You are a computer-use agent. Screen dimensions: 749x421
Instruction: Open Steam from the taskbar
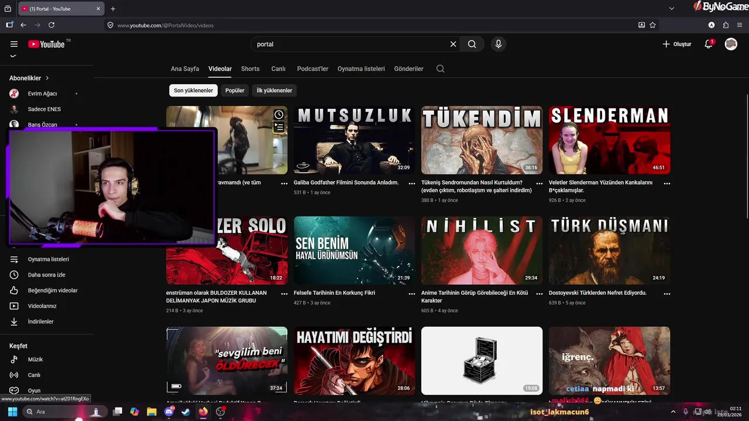[186, 412]
